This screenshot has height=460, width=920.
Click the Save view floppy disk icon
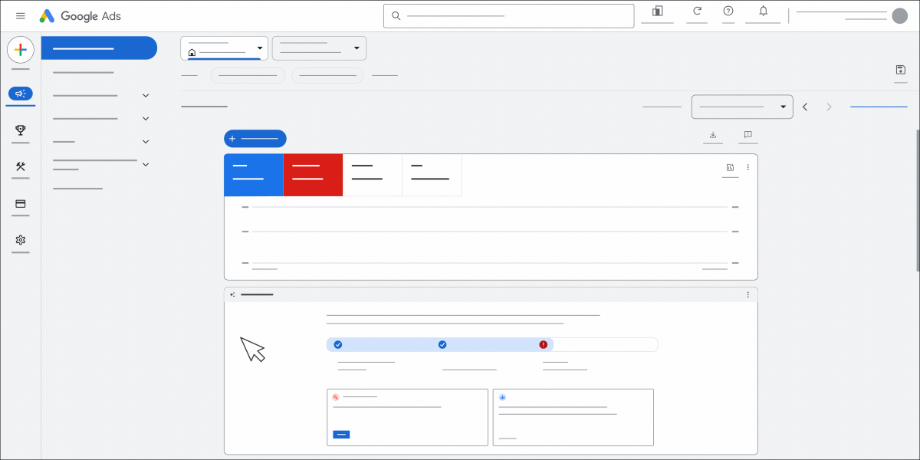[901, 70]
